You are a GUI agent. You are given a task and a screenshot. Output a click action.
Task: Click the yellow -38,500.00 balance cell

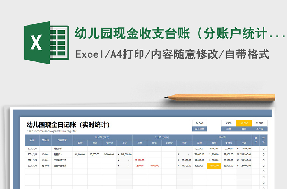214,166
